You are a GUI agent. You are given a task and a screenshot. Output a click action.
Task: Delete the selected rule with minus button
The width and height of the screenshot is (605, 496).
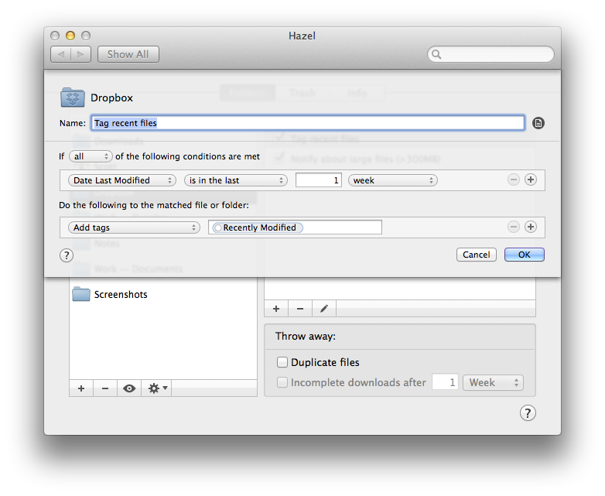(x=300, y=309)
